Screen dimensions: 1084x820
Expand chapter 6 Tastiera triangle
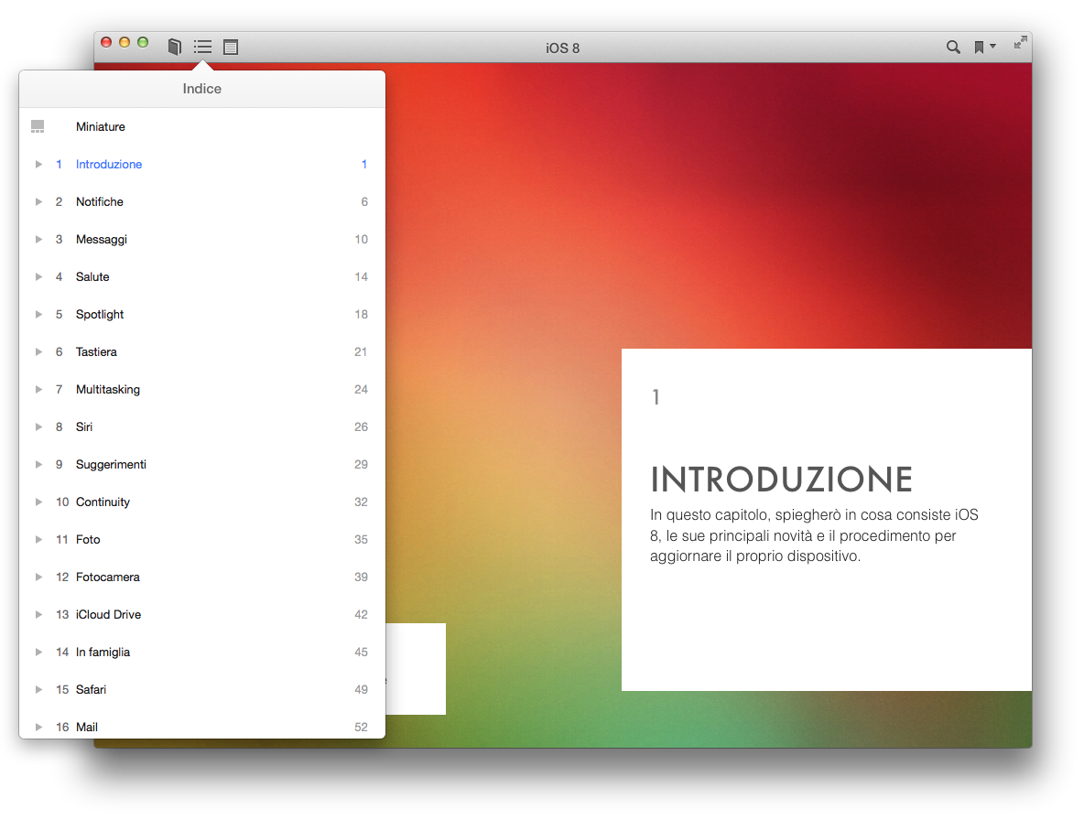(x=38, y=351)
